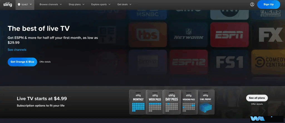Screen dimensions: 285x123
Task: Click the ESPN channel tile
Action: click(x=230, y=35)
